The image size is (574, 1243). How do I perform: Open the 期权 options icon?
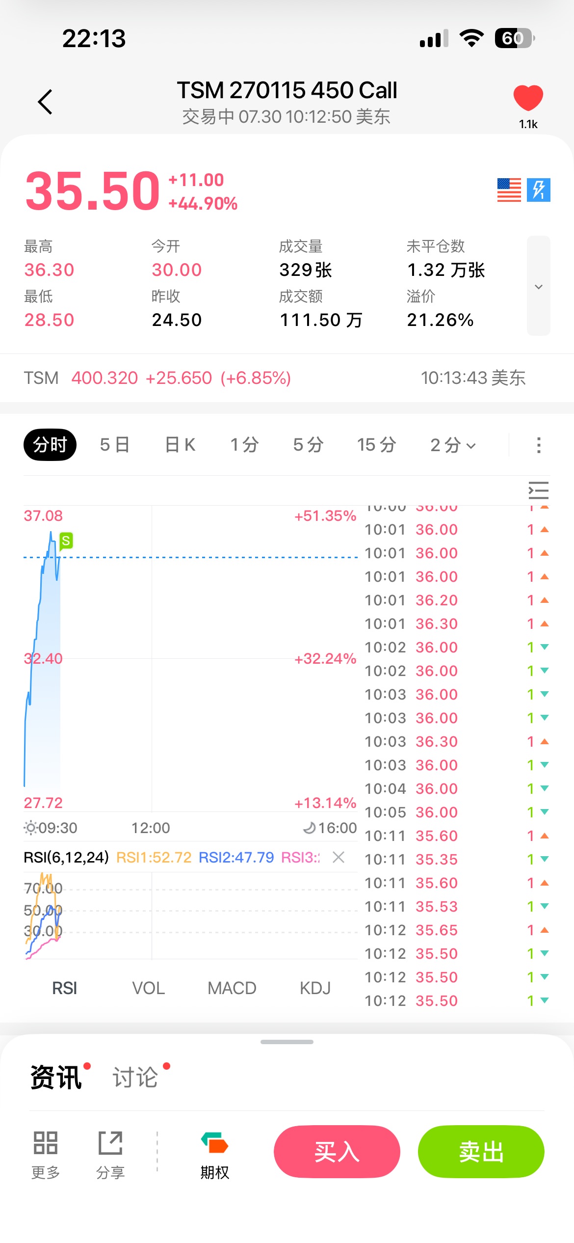(x=214, y=1155)
